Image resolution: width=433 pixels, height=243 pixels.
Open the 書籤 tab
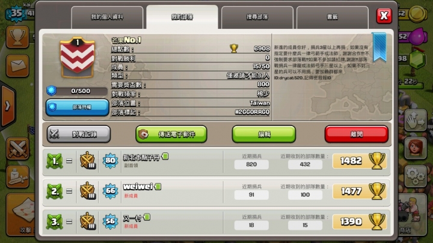pyautogui.click(x=333, y=17)
